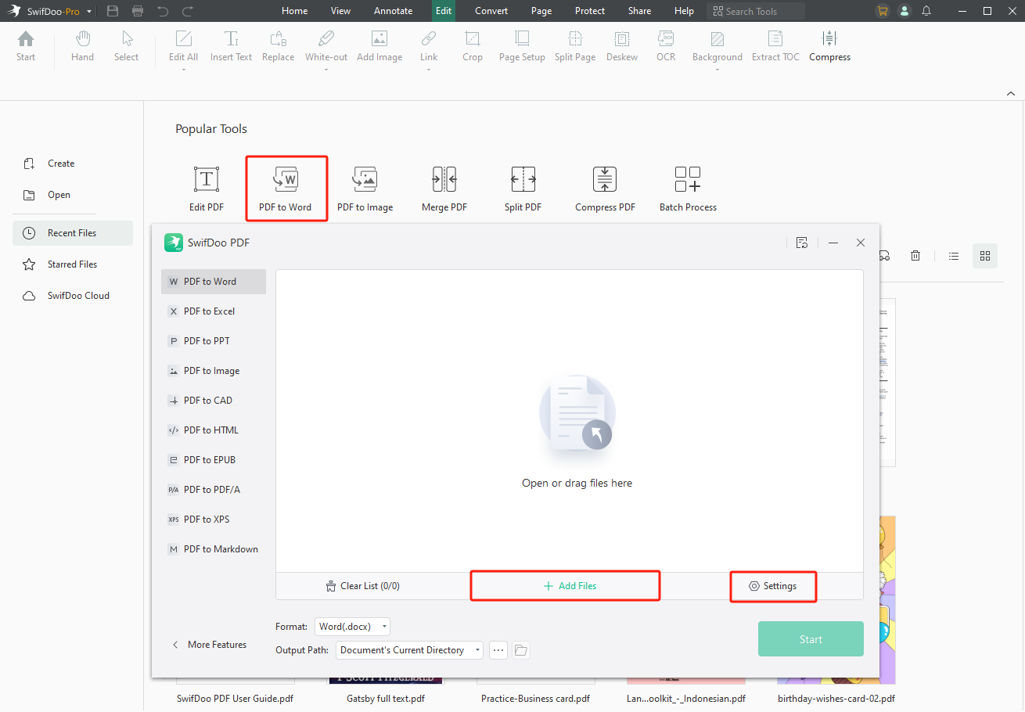
Task: Open the Compress PDF popular tool
Action: [x=605, y=189]
